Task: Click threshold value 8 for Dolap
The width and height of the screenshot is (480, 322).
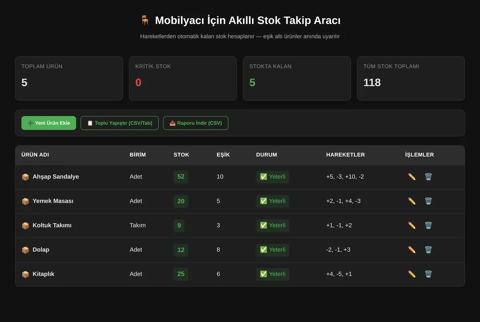Action: point(218,250)
